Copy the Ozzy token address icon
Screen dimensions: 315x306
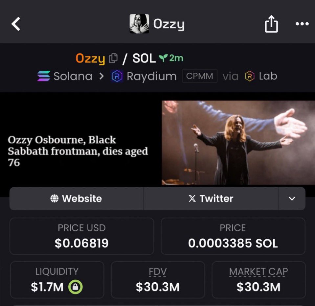[x=113, y=58]
